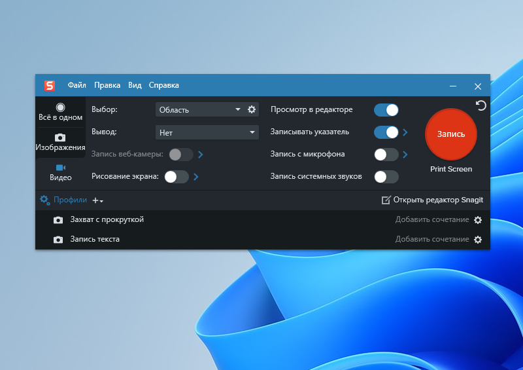This screenshot has width=523, height=370.
Task: Toggle Рисование экрана switch on
Action: [177, 177]
